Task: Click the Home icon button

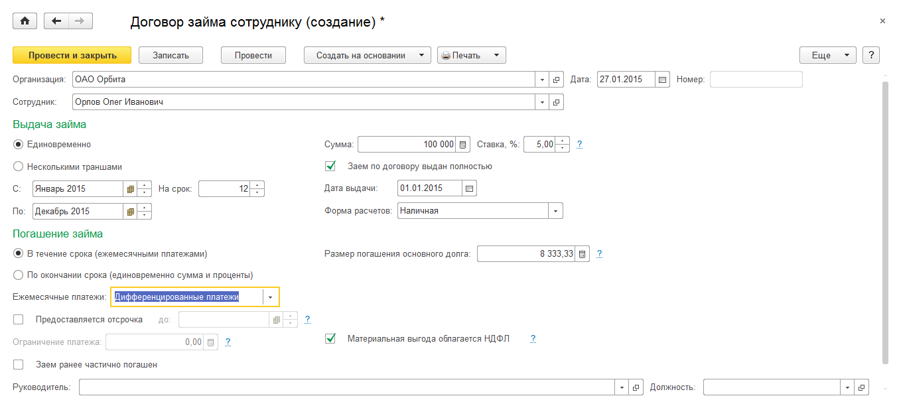Action: 25,21
